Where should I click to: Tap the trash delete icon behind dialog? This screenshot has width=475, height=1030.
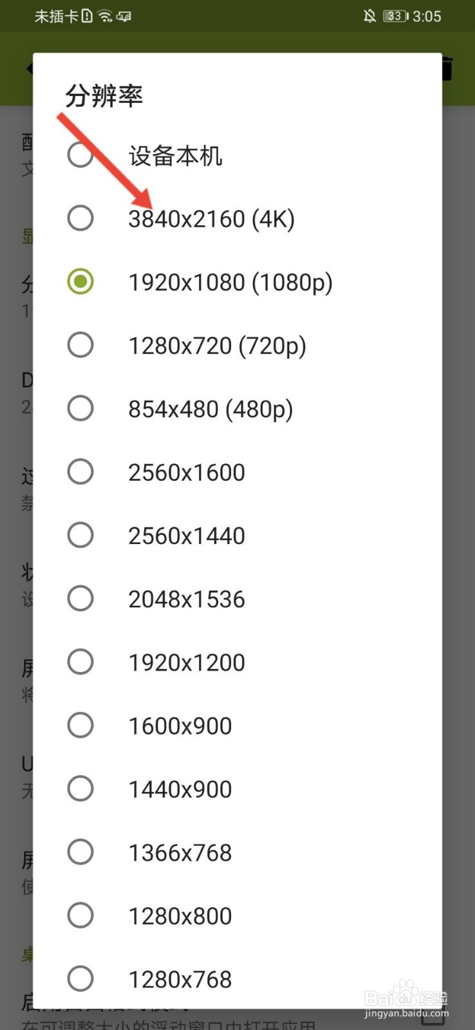[447, 68]
